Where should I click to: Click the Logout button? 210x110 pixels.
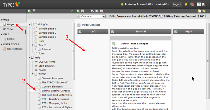[177, 5]
